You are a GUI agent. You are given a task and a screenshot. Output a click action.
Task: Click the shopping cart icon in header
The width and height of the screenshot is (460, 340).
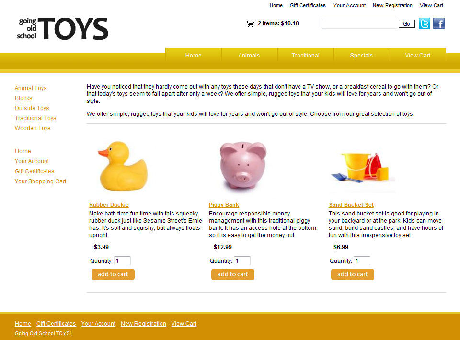tap(250, 24)
